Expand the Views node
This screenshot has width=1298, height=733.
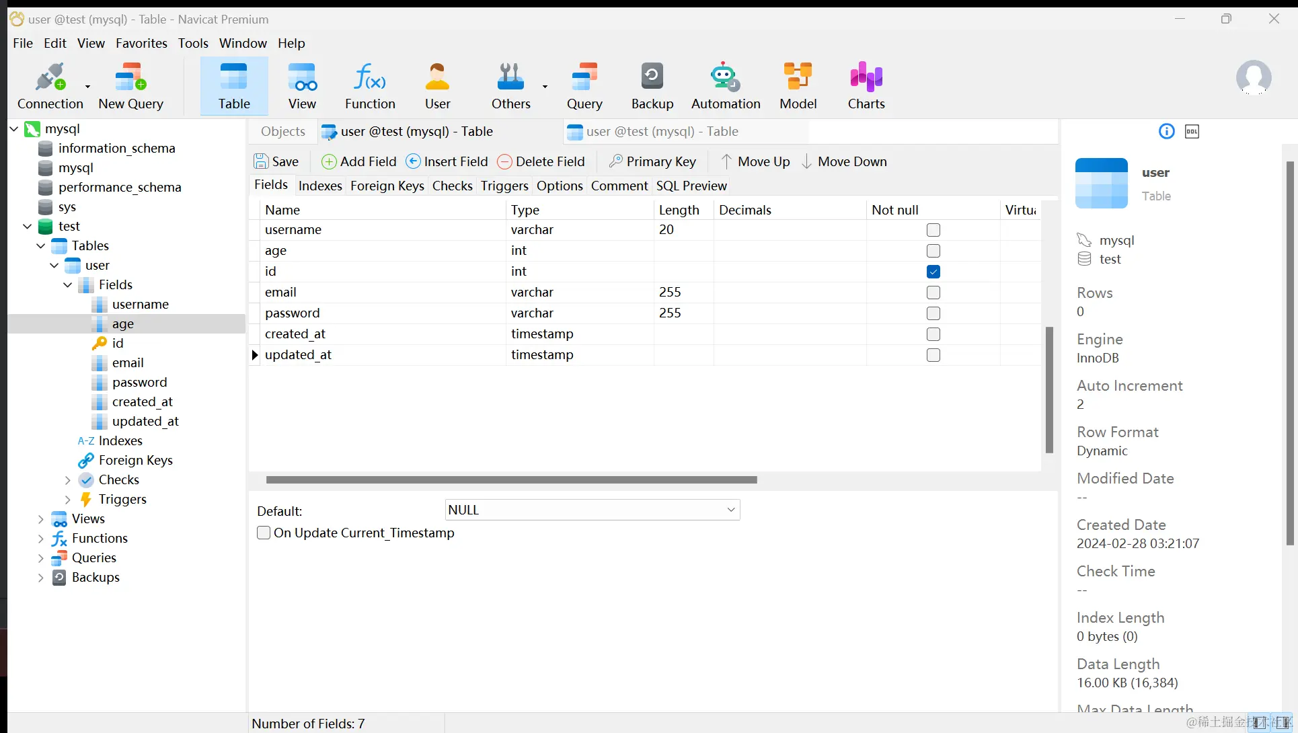(41, 518)
